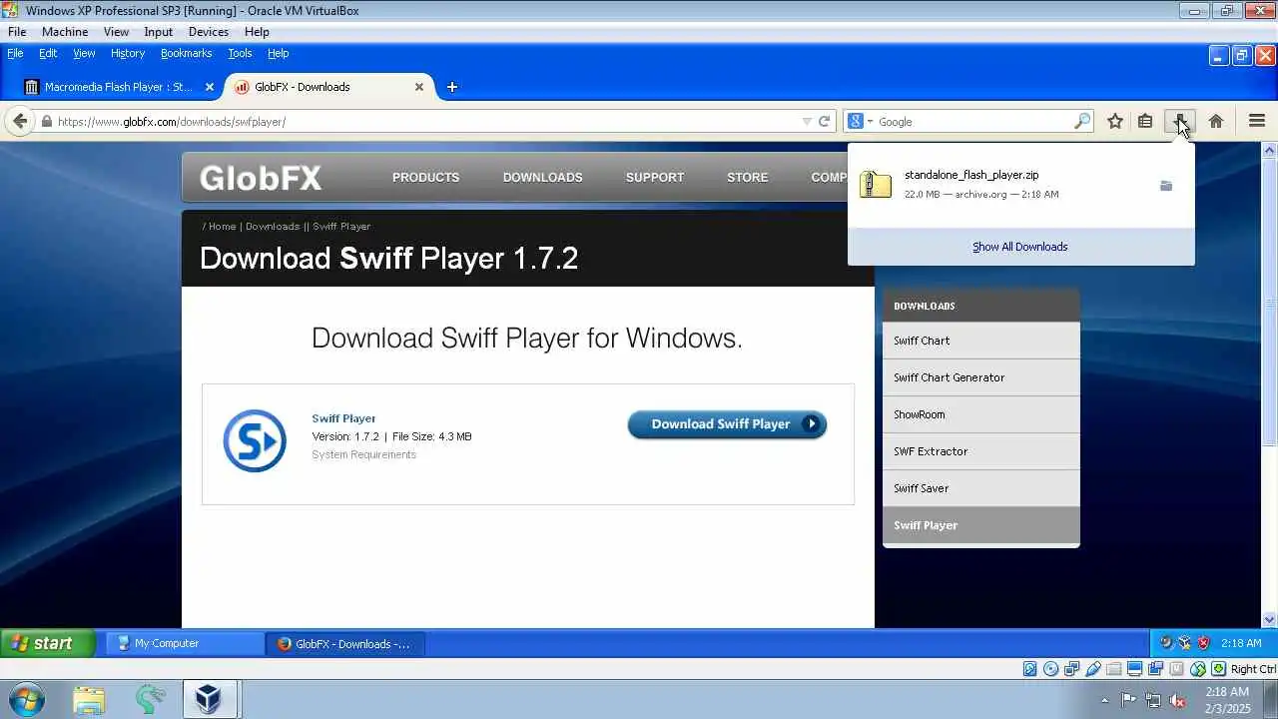Open the Firefox hamburger menu
The width and height of the screenshot is (1278, 719).
click(x=1257, y=121)
